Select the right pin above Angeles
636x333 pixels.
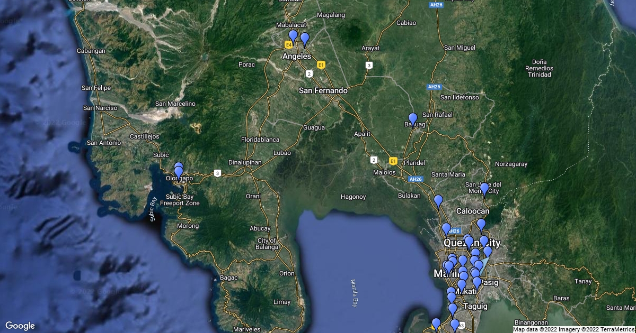click(x=305, y=39)
